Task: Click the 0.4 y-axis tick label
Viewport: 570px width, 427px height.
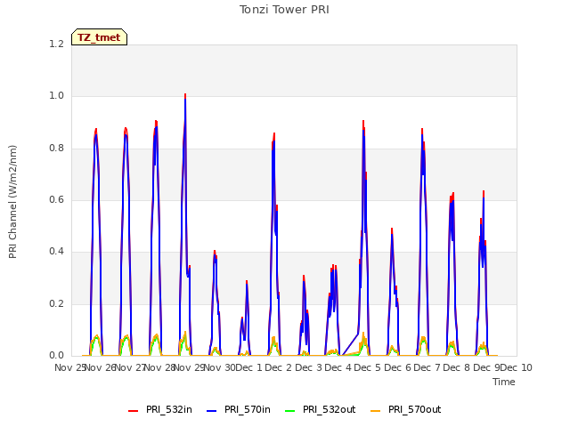Action: 56,252
